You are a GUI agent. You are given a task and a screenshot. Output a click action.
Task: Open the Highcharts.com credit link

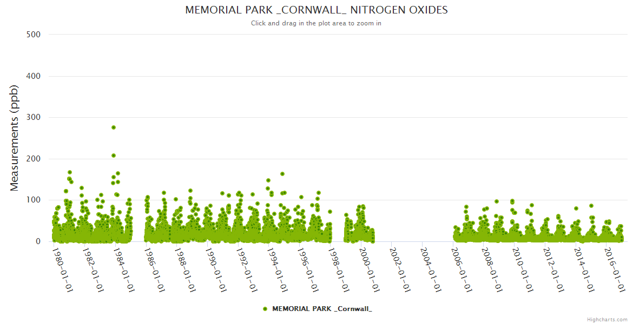(x=607, y=320)
